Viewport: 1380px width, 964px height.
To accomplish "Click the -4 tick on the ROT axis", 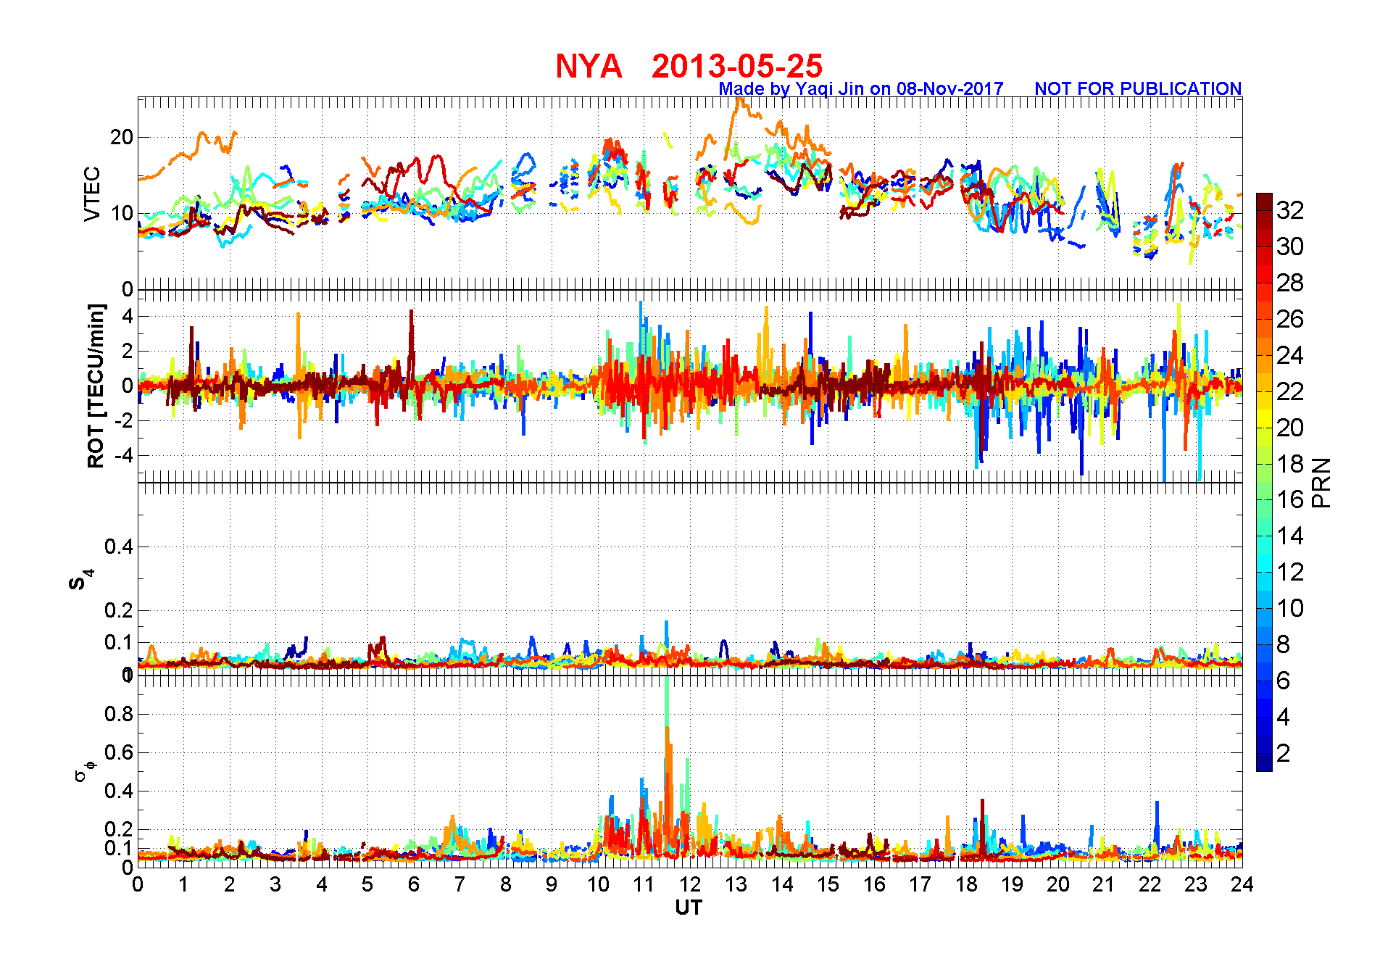I will pos(125,456).
